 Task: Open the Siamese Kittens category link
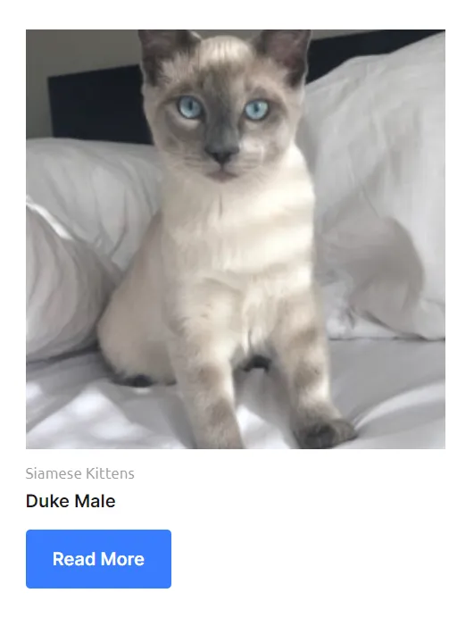coord(80,473)
